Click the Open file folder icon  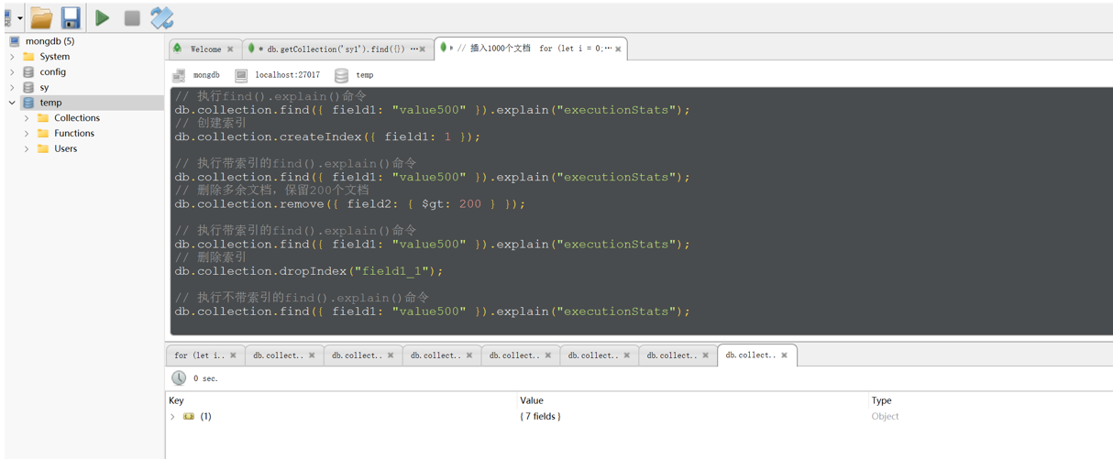41,17
